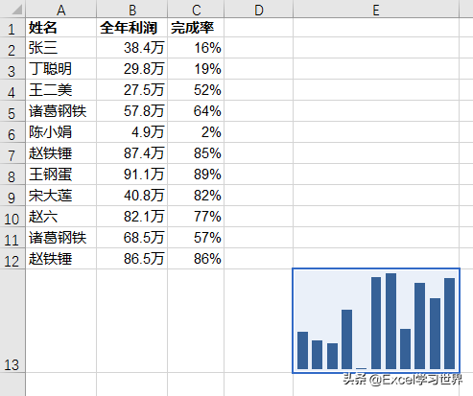Click the 29.8万 profit cell

click(131, 69)
